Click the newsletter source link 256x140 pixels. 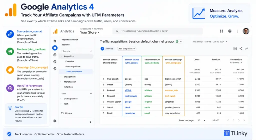[130, 113]
